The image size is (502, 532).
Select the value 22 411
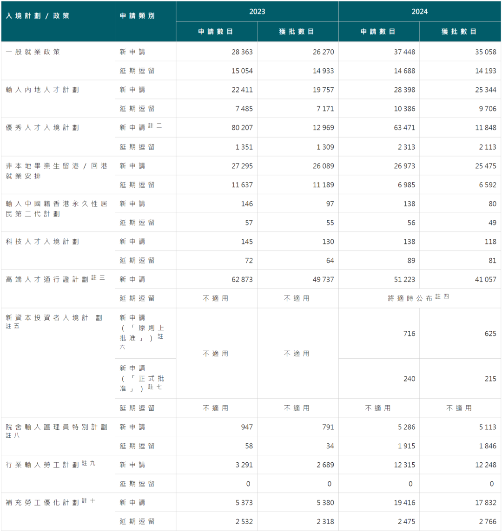coord(242,90)
